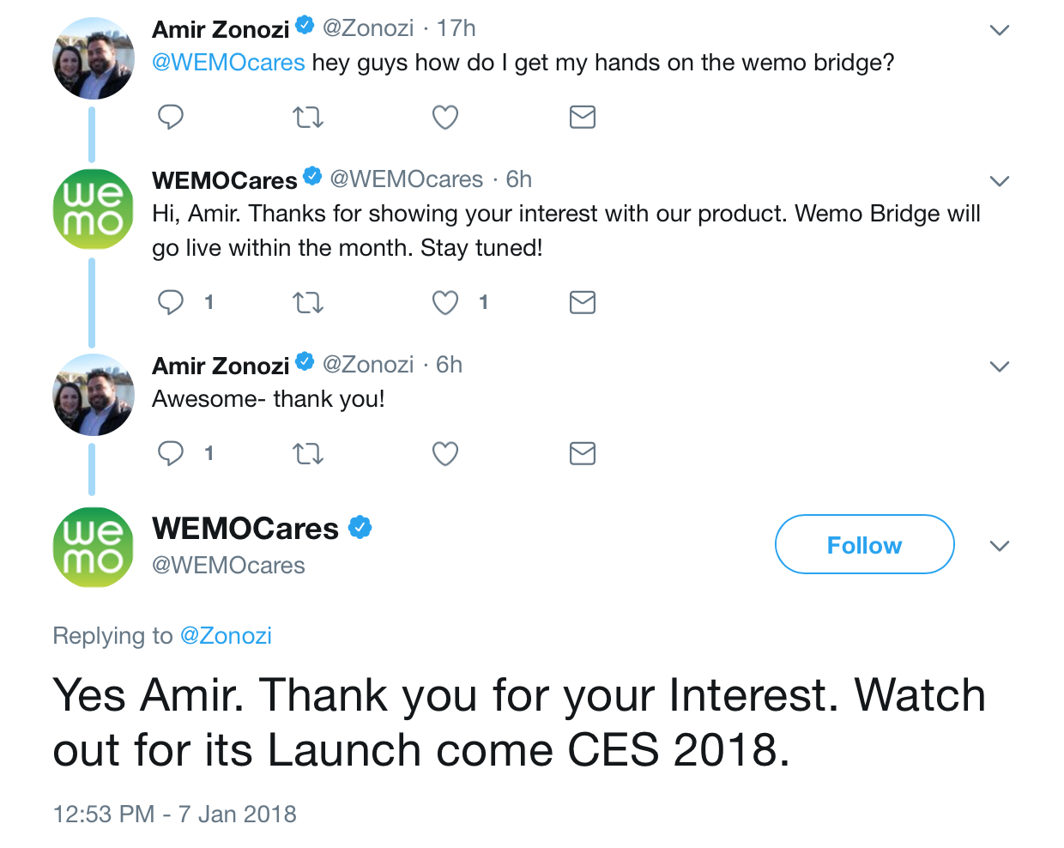
Task: Retweet Amir's first tweet about wemo bridge
Action: click(x=308, y=117)
